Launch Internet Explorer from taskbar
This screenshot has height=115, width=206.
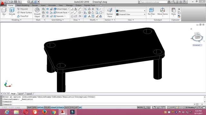click(7, 112)
